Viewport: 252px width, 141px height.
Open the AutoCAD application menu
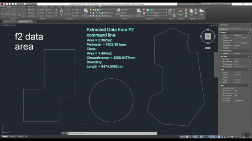tap(2, 4)
